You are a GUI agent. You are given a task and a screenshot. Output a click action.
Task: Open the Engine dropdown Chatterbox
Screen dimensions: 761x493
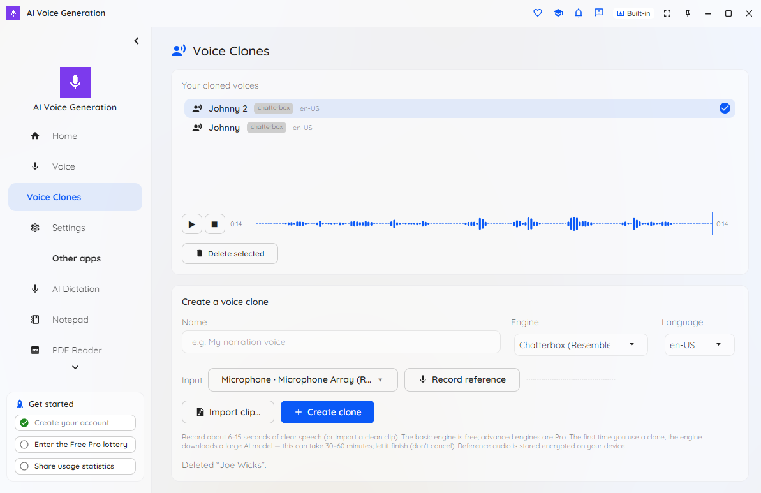(x=581, y=345)
